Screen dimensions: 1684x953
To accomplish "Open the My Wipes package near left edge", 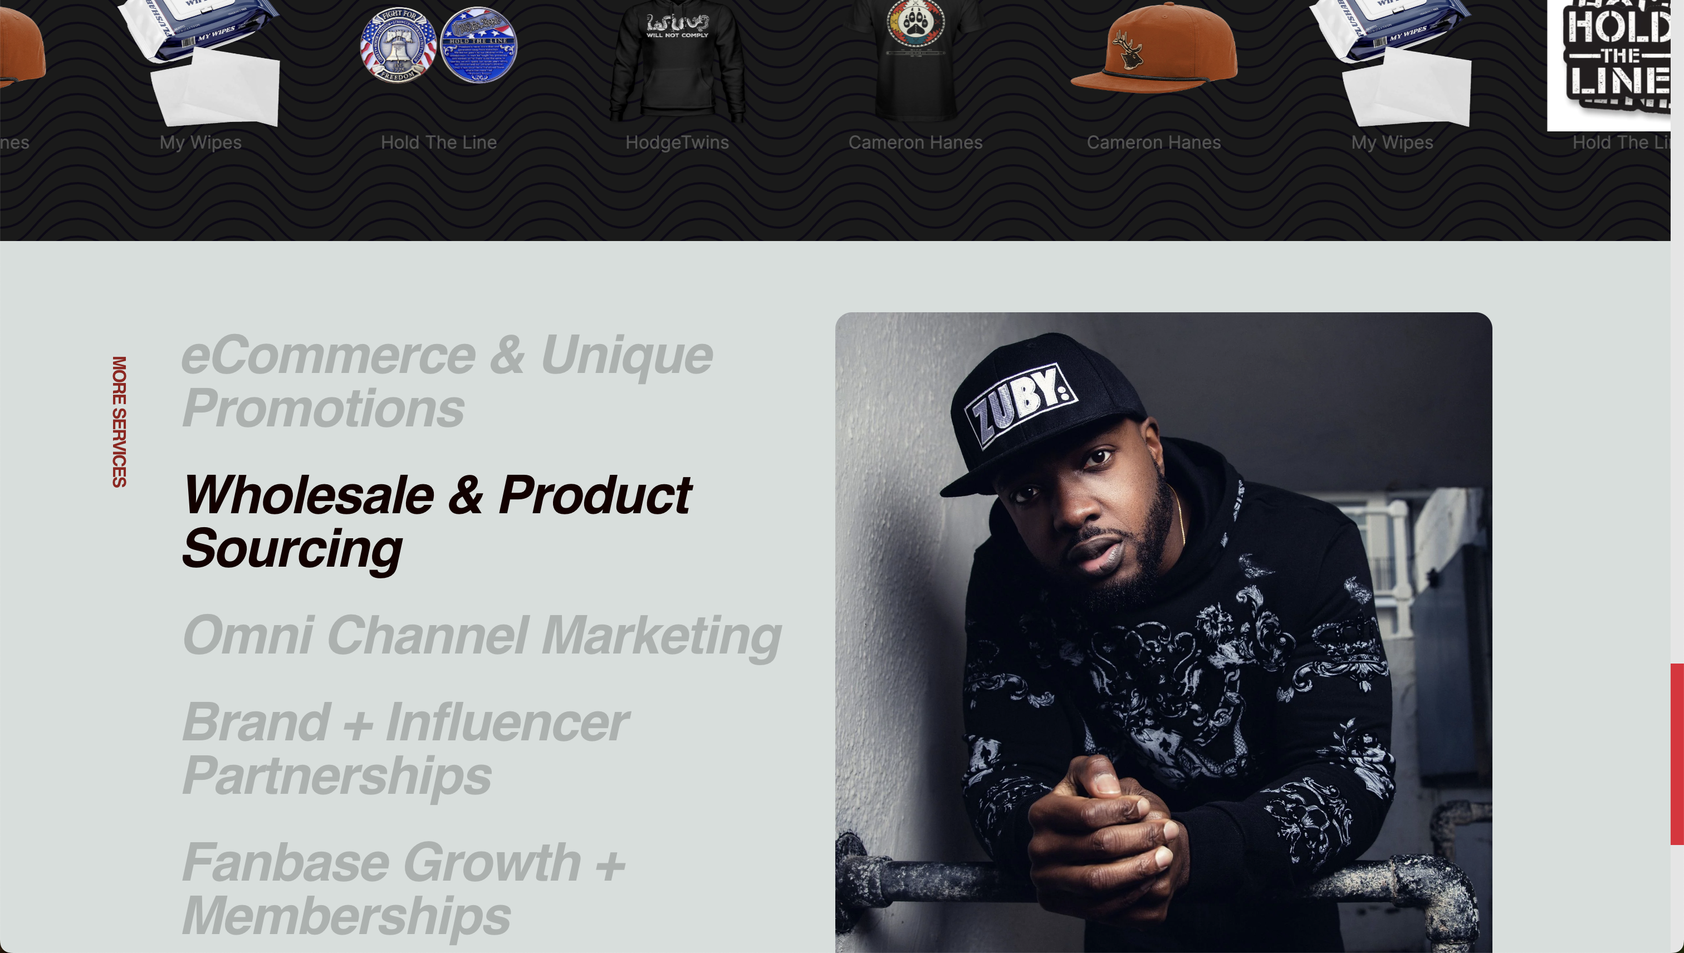I will (200, 63).
